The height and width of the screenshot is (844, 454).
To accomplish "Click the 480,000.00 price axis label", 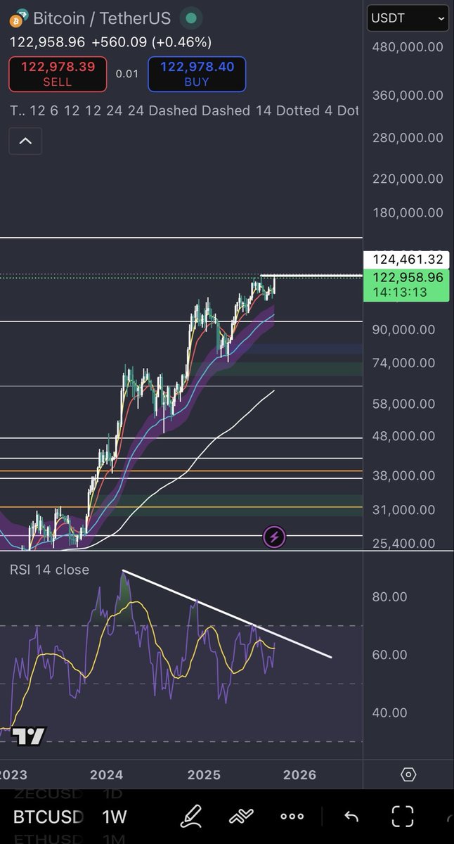I will 408,47.
